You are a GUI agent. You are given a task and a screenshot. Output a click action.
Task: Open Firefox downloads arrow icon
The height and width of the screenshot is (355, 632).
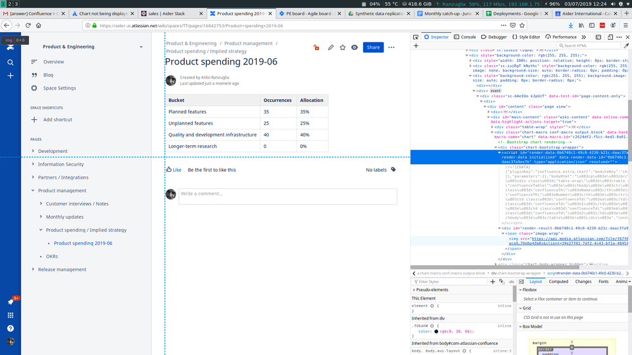coord(571,25)
